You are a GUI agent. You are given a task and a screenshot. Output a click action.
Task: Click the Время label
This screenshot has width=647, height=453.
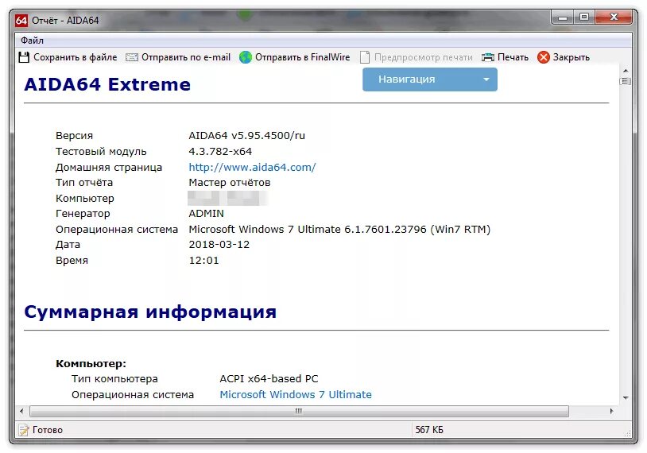tap(72, 261)
